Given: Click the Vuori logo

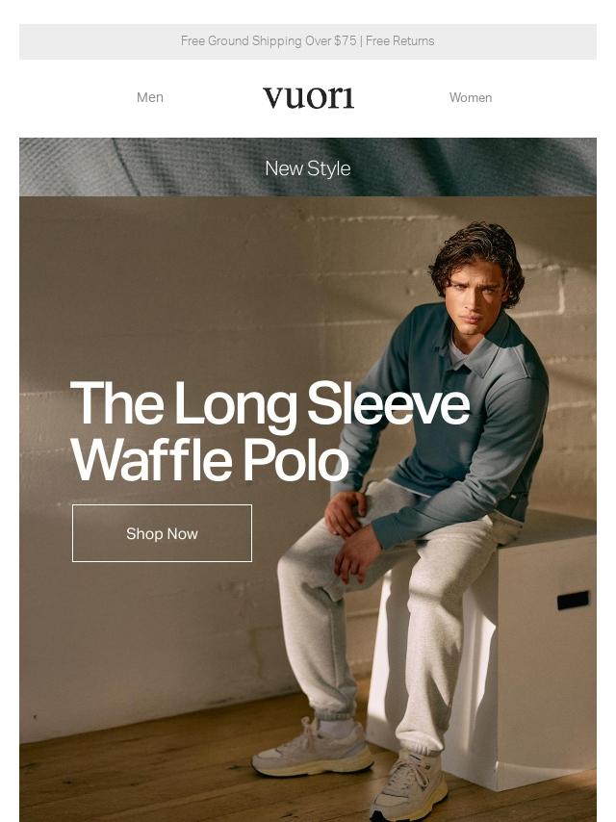Looking at the screenshot, I should 308,97.
